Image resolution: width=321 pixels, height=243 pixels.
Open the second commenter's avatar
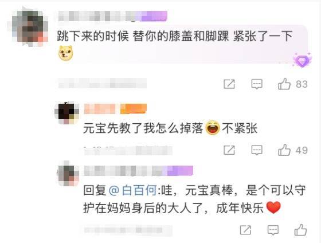click(x=67, y=113)
